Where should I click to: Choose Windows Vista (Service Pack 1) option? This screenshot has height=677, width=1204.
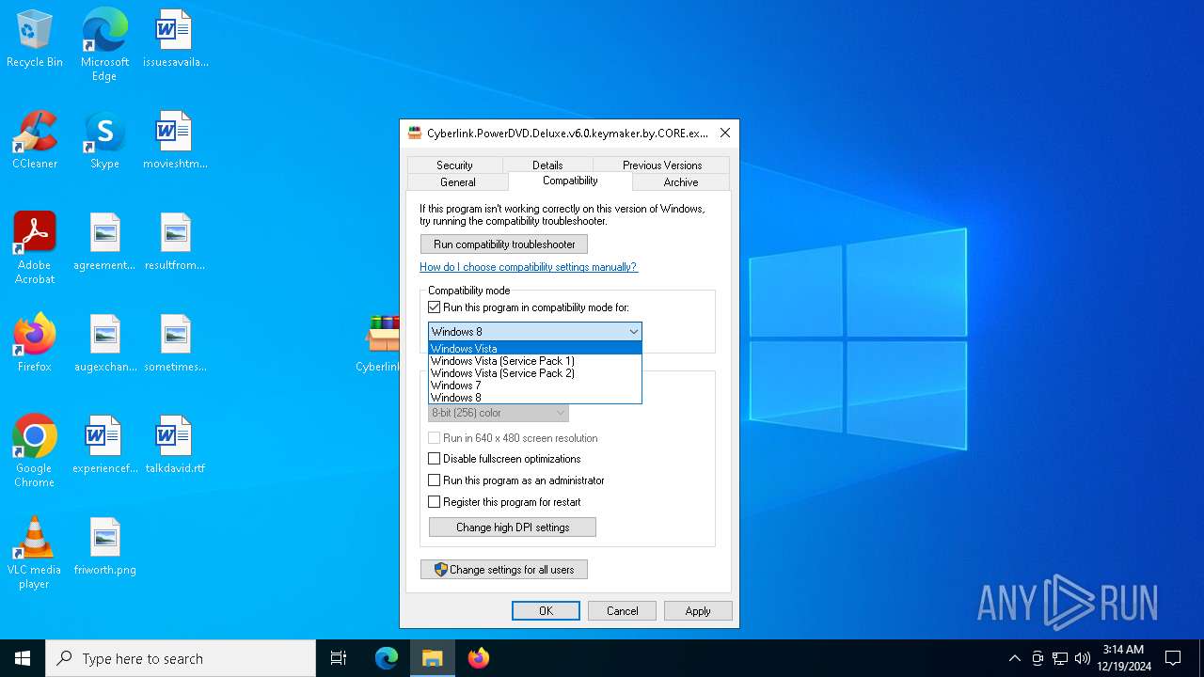[x=535, y=361]
